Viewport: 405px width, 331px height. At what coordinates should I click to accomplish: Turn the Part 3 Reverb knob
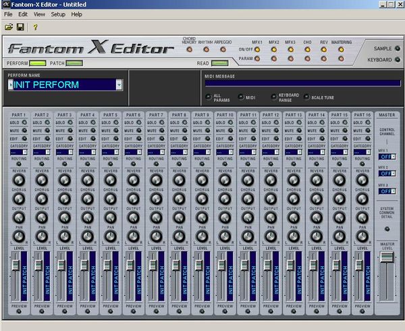65,180
